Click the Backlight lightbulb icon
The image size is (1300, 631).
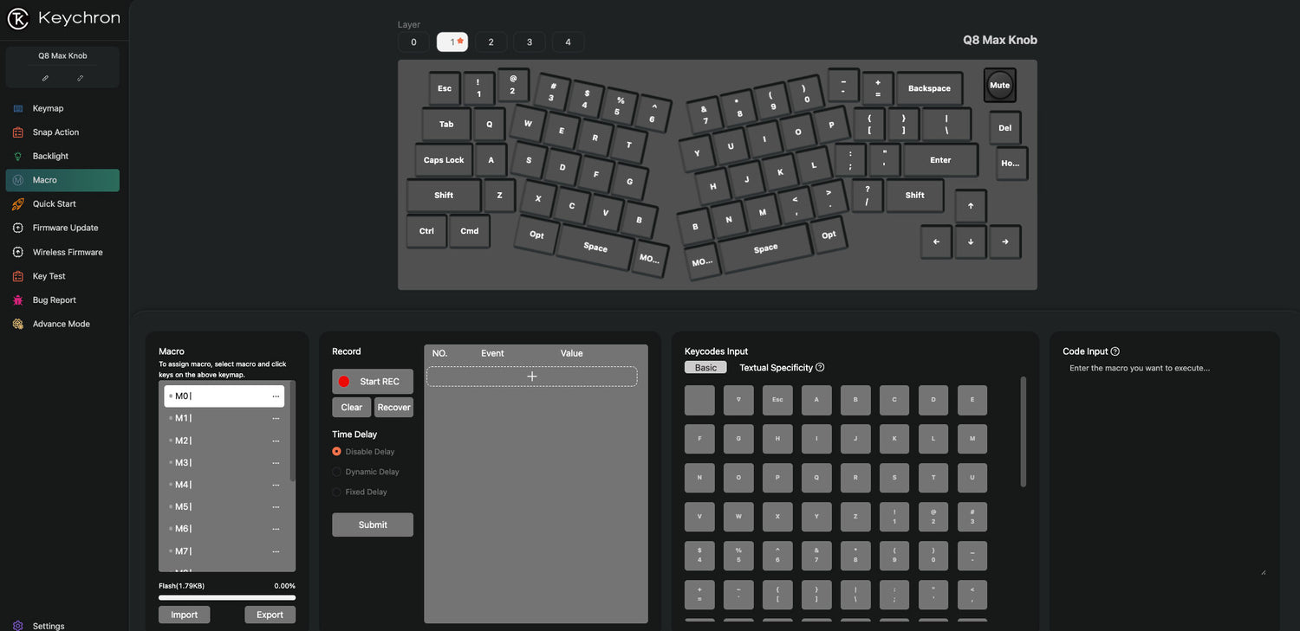coord(18,156)
